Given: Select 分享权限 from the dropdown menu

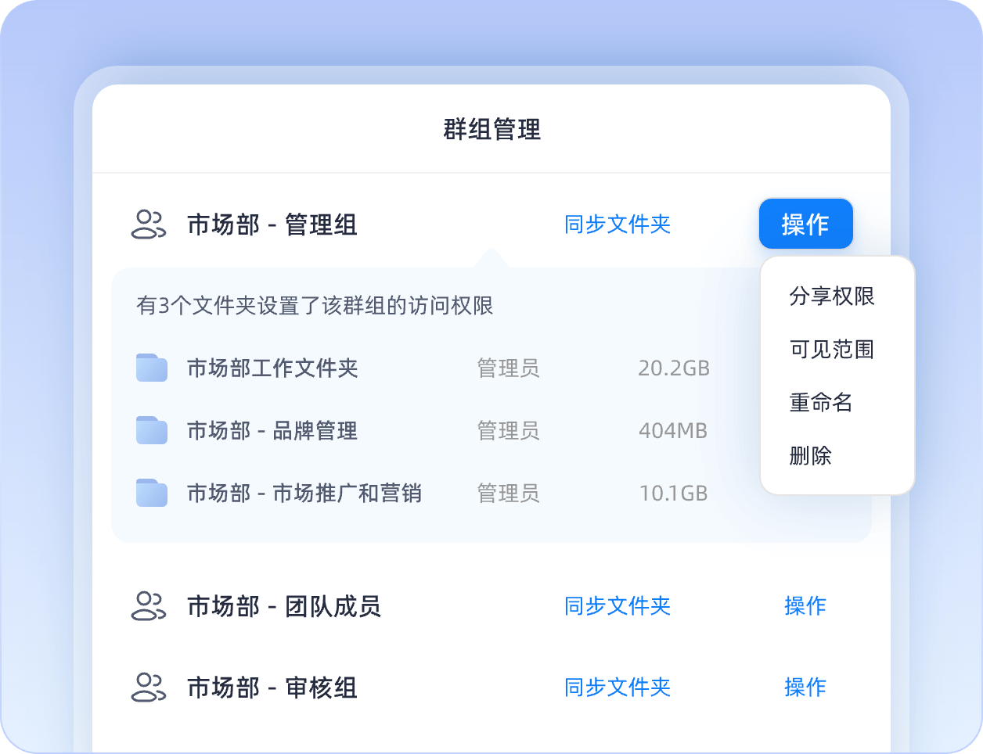Looking at the screenshot, I should (x=832, y=296).
